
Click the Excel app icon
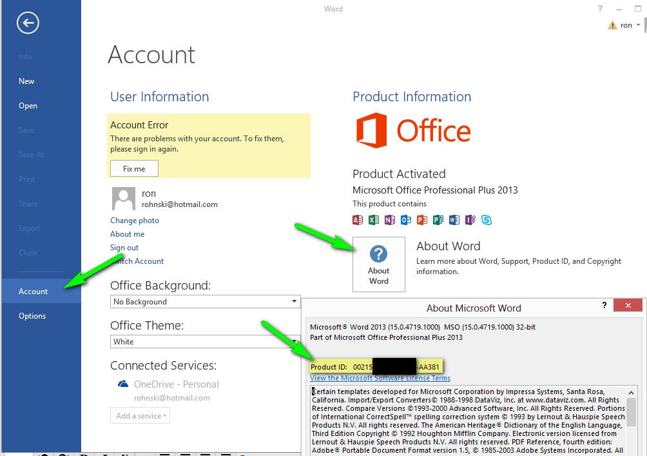pyautogui.click(x=374, y=220)
